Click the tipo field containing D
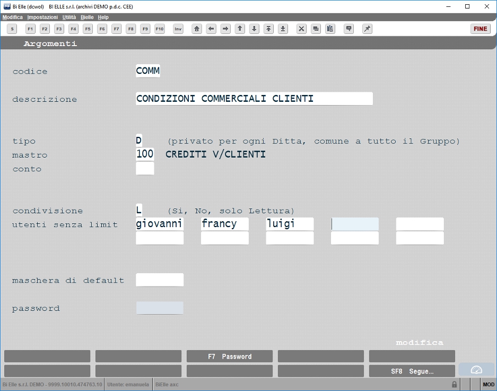This screenshot has width=497, height=391. [x=139, y=141]
